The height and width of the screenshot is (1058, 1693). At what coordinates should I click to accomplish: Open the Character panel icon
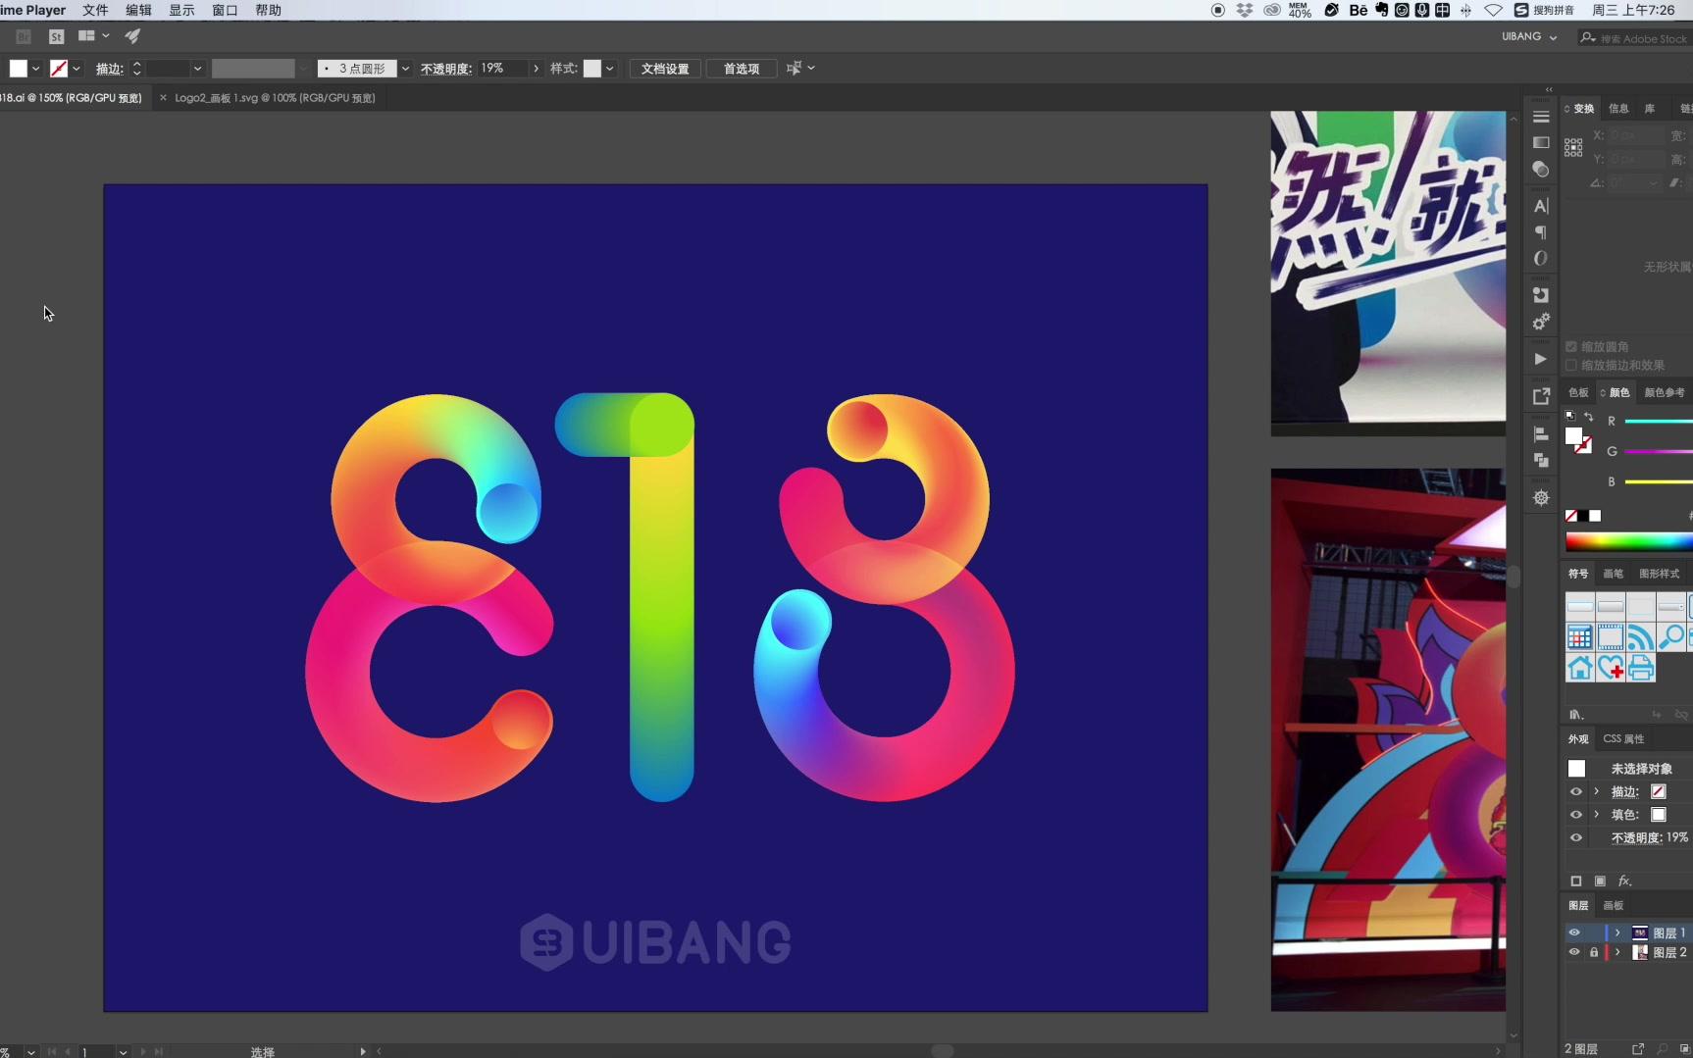pyautogui.click(x=1541, y=206)
